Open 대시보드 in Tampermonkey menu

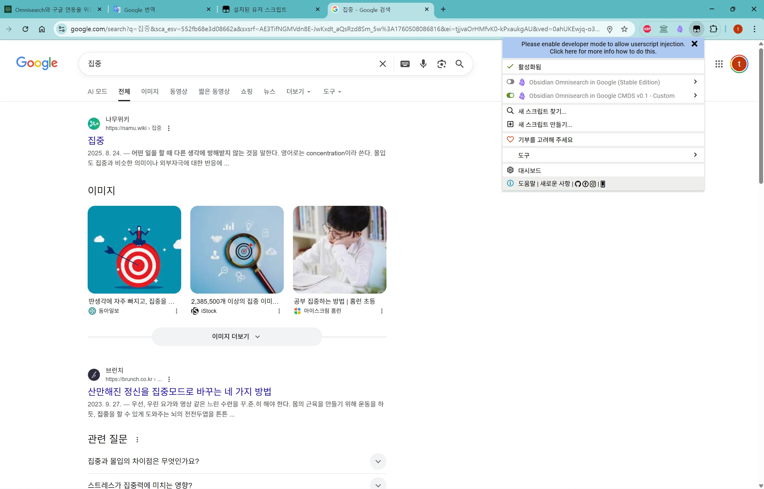pos(529,171)
